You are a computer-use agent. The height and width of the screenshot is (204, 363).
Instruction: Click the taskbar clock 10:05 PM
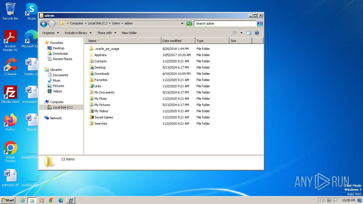[x=348, y=200]
